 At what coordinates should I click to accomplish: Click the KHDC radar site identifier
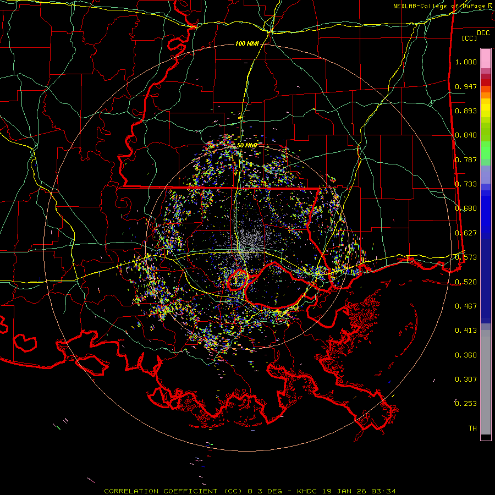[308, 491]
